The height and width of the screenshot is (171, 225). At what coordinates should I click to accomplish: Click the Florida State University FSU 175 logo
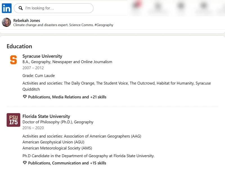13,120
